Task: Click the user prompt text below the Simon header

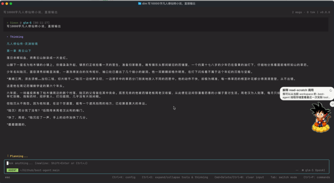Action: pos(34,26)
